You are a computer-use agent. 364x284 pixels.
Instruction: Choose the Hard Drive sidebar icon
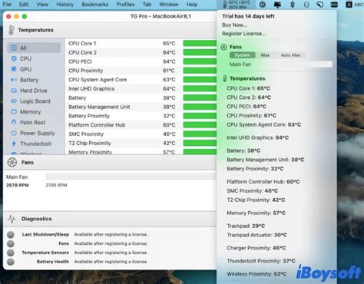(14, 91)
